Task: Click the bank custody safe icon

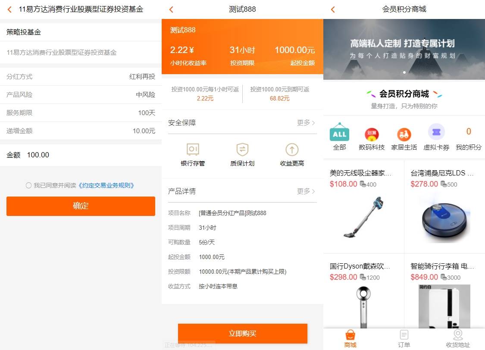Action: [193, 150]
